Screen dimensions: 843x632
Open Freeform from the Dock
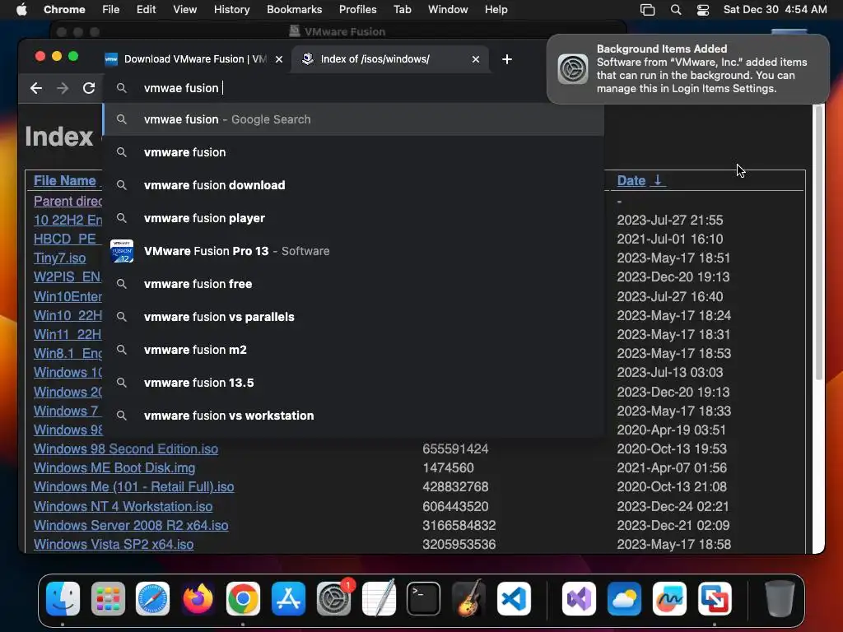pyautogui.click(x=669, y=598)
